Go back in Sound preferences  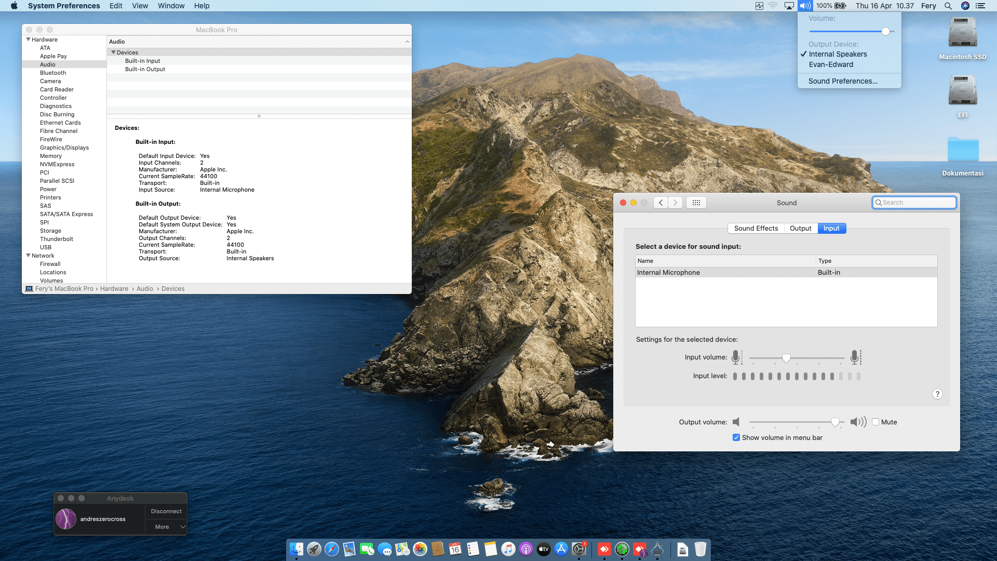click(x=661, y=203)
